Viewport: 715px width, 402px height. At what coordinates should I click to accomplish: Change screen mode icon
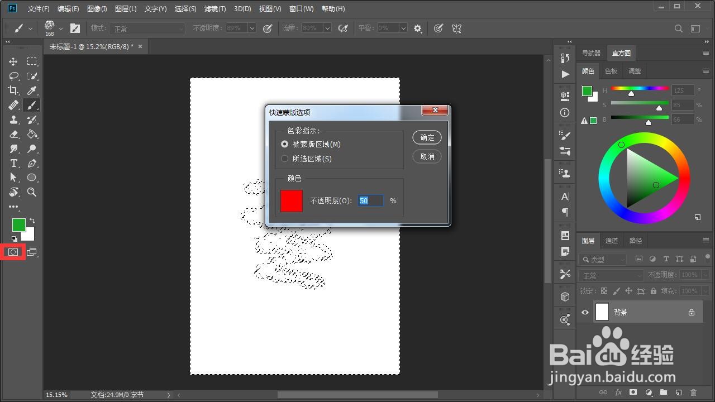(x=32, y=252)
